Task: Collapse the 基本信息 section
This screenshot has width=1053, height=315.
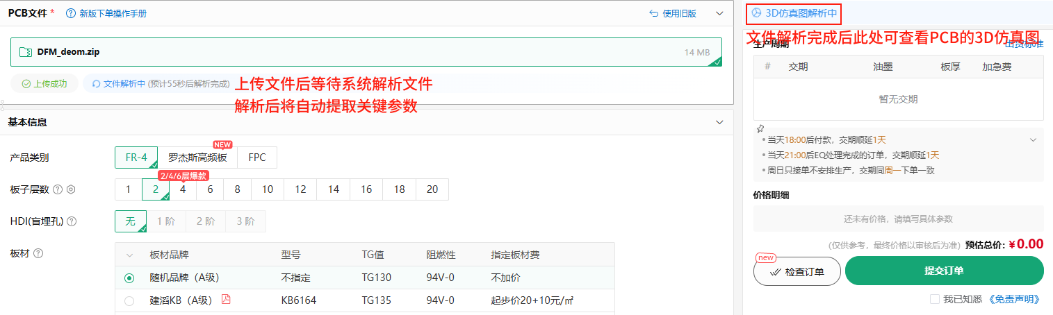Action: click(719, 122)
